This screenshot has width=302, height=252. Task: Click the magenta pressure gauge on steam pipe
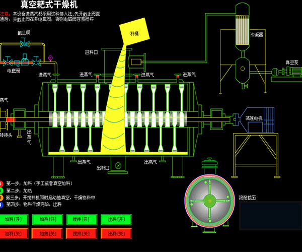coord(50,57)
